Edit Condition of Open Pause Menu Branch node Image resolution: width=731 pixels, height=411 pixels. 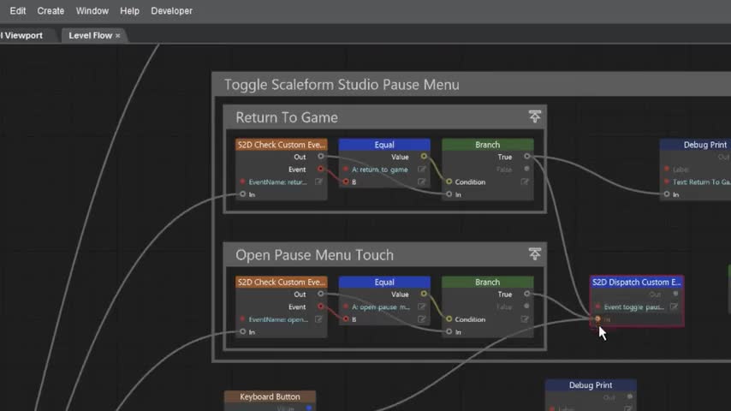[525, 319]
